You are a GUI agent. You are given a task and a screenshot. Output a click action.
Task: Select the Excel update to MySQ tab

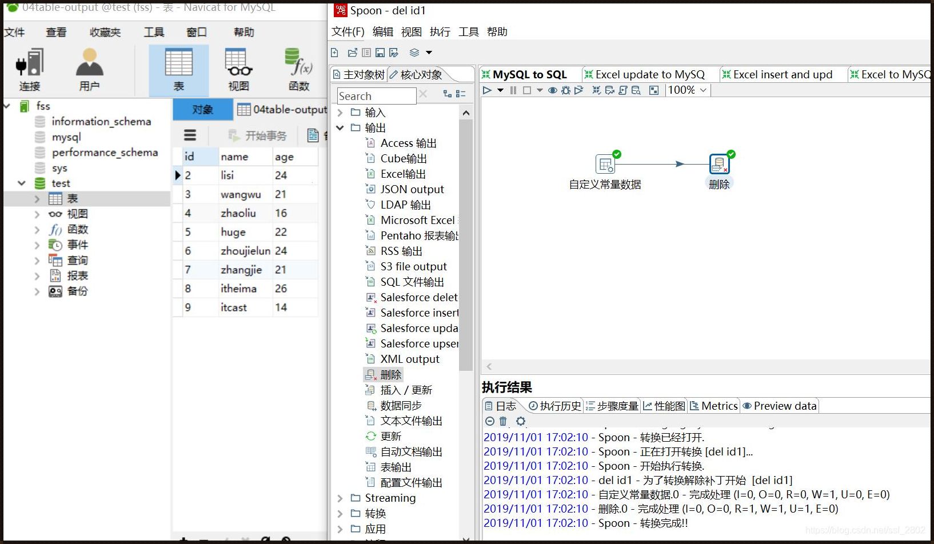[x=645, y=75]
